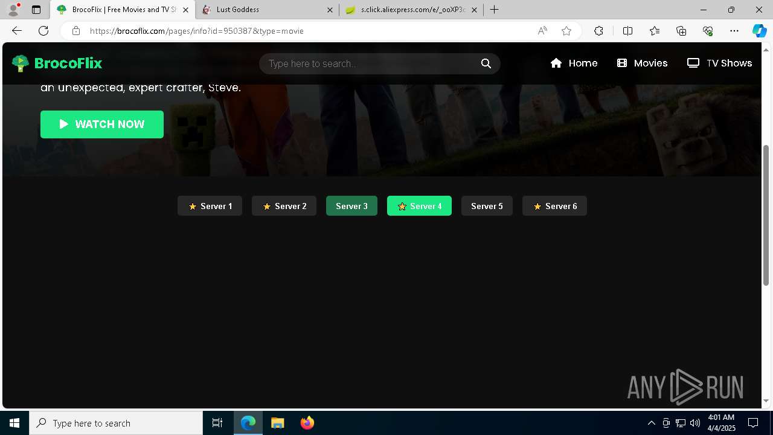Click the scrollbar down arrow
The image size is (773, 435).
766,401
